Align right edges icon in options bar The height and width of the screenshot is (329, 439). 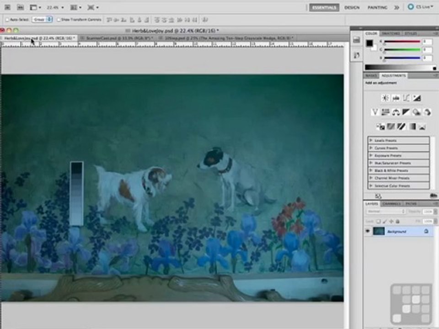[146, 20]
